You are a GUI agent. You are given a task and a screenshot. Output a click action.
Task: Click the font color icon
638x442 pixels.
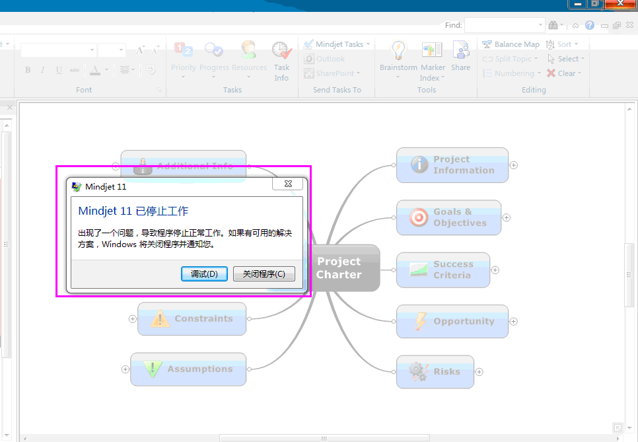(95, 70)
